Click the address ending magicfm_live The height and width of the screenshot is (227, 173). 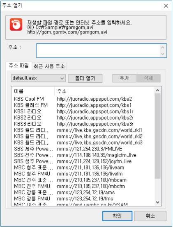(x=97, y=155)
